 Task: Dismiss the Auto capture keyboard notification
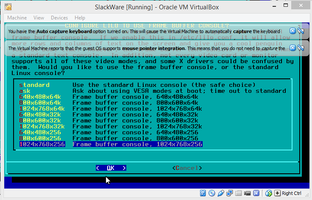[292, 31]
